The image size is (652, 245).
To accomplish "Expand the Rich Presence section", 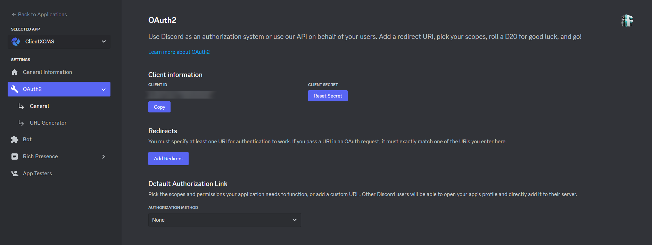I will pos(104,157).
